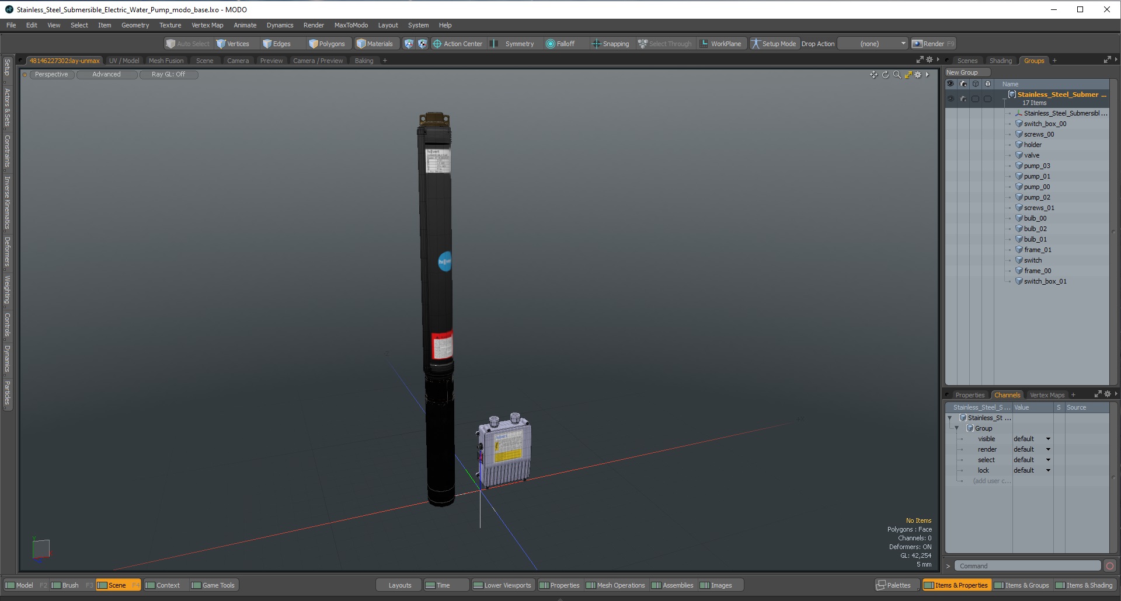Viewport: 1121px width, 601px height.
Task: Click the camera render column header icon
Action: [x=963, y=84]
